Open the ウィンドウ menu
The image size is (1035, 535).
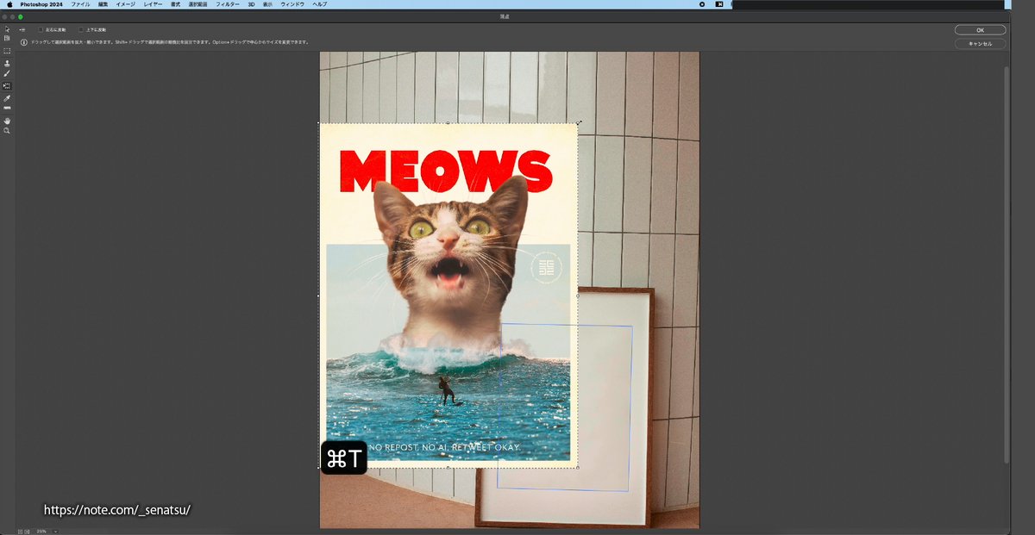tap(292, 4)
